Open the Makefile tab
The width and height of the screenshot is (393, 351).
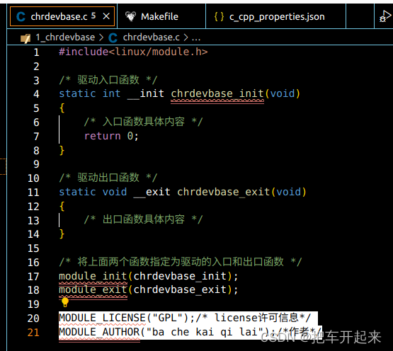(x=161, y=16)
